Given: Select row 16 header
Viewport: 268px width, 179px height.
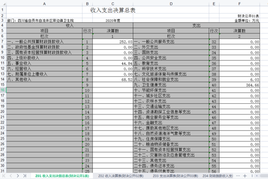Looking at the screenshot, I should click(x=3, y=90).
